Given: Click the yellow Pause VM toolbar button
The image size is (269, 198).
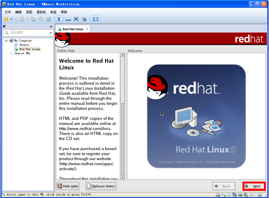Looking at the screenshot, I should click(x=6, y=19).
